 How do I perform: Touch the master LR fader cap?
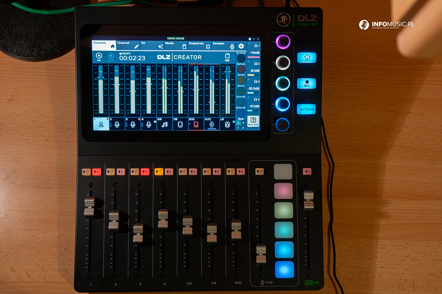pos(309,200)
